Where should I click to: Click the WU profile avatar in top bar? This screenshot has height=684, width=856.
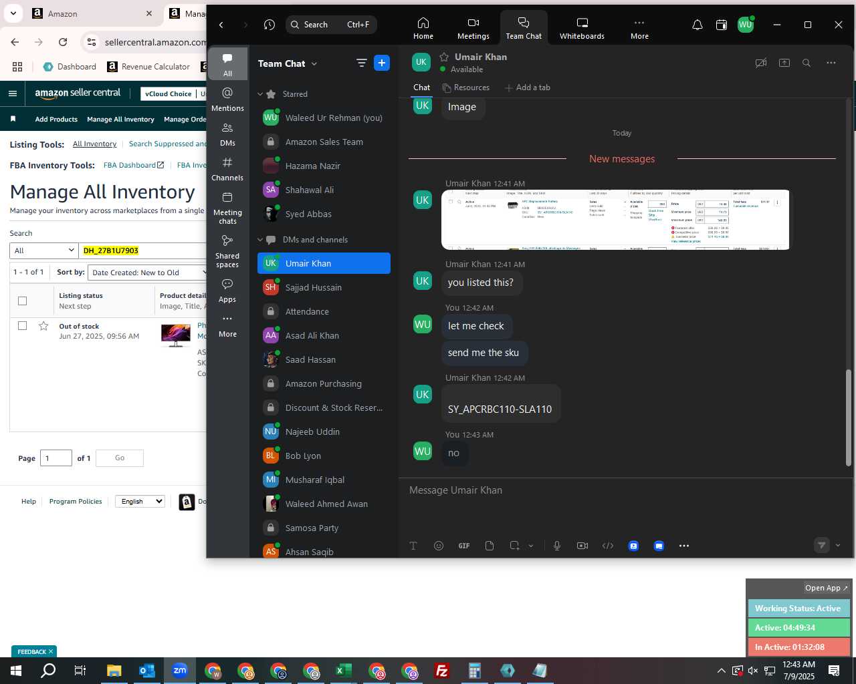(x=746, y=25)
